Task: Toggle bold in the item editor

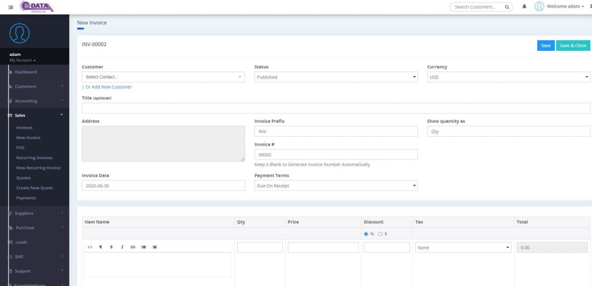Action: [x=111, y=247]
